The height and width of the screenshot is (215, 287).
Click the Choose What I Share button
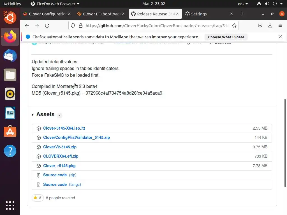(x=226, y=37)
